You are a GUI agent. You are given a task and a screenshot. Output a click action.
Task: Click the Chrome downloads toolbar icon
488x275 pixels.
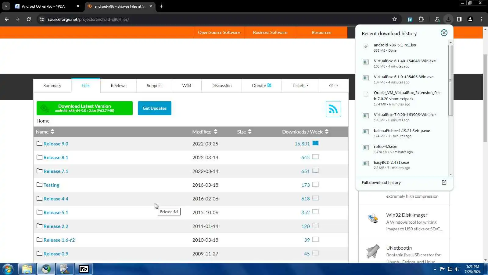(x=448, y=19)
